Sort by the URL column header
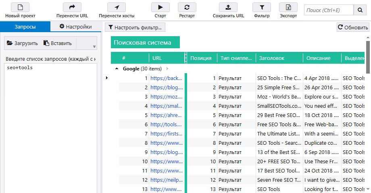The width and height of the screenshot is (371, 193). (167, 58)
